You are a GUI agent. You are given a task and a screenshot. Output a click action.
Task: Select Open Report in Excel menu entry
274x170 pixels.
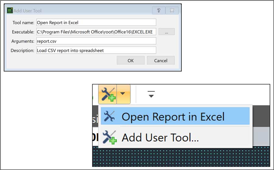point(175,116)
